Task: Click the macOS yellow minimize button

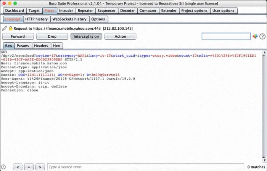Action: click(x=10, y=3)
